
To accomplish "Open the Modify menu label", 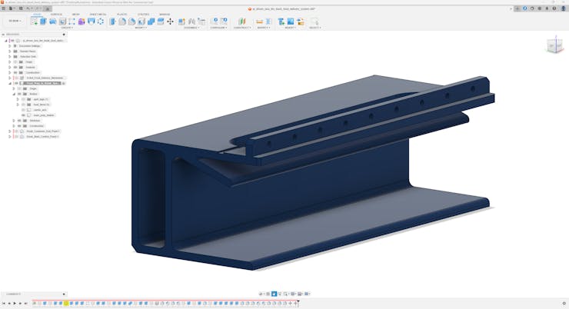I will [x=141, y=28].
